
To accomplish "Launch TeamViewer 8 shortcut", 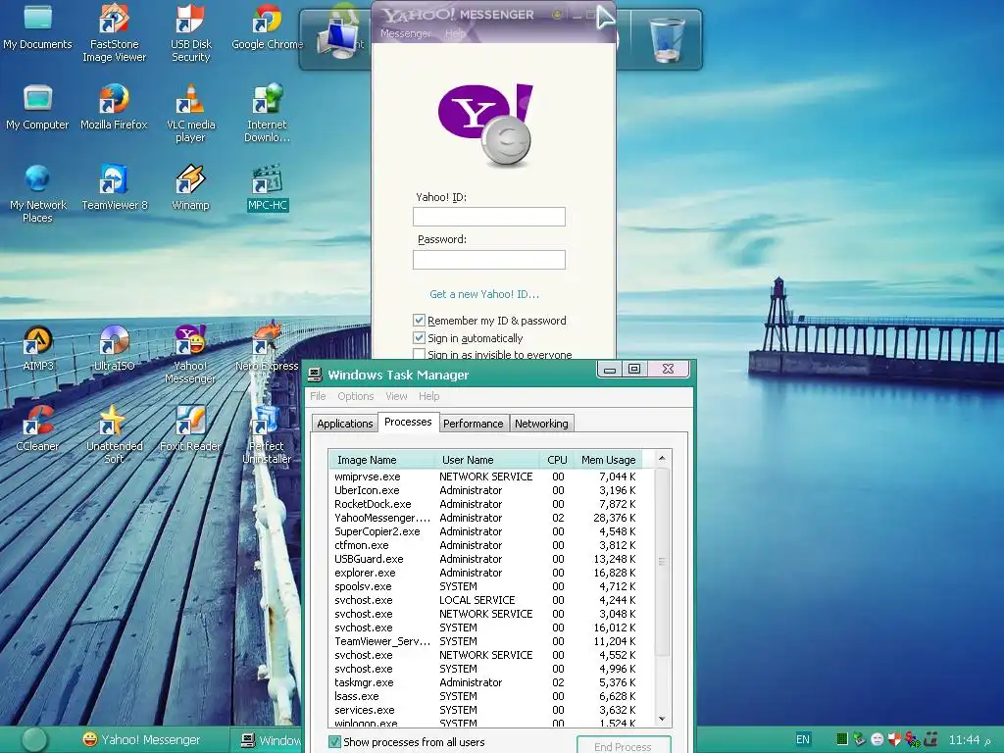I will [114, 187].
